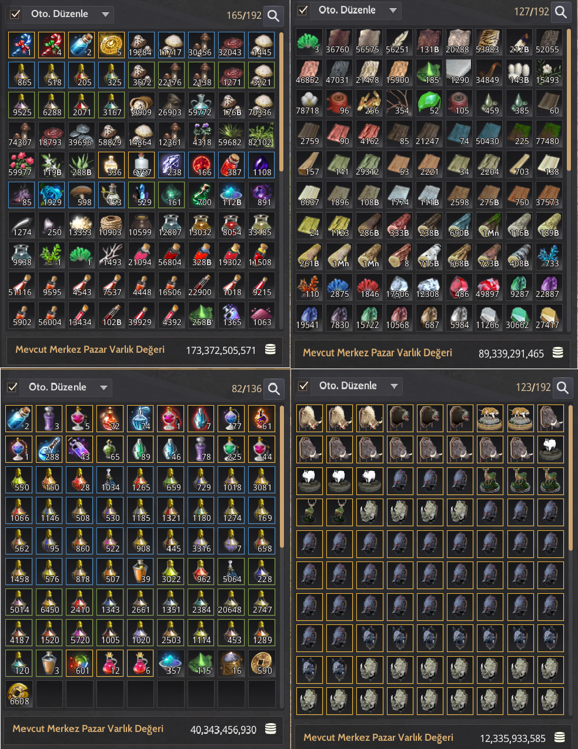Choose the red gem item stacked 486

click(x=460, y=287)
